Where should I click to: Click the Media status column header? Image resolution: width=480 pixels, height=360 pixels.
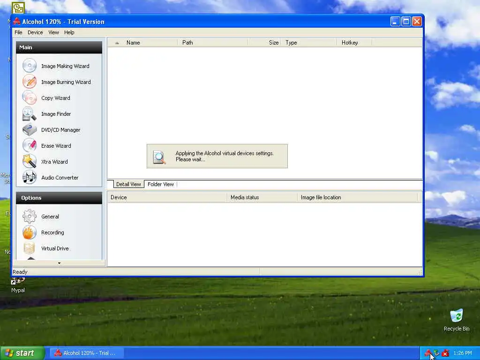pyautogui.click(x=262, y=197)
